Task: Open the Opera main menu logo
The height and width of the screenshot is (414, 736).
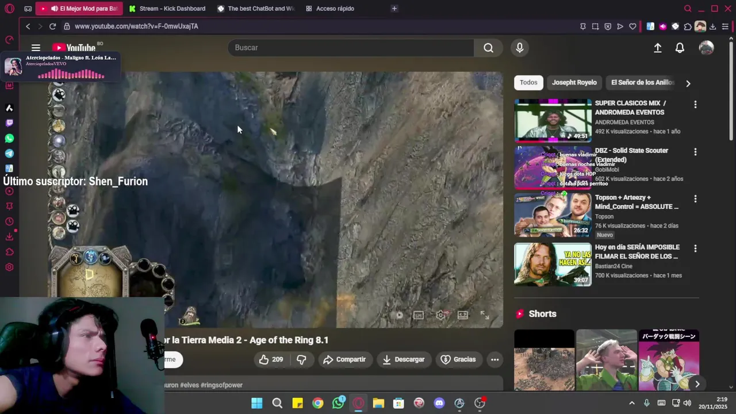Action: click(9, 9)
